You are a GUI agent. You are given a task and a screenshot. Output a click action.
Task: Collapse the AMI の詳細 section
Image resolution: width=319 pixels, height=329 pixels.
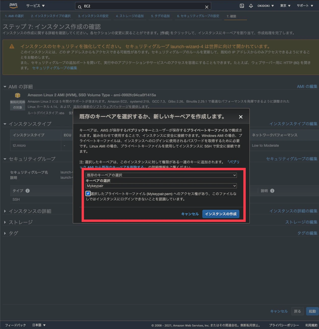tap(5, 87)
